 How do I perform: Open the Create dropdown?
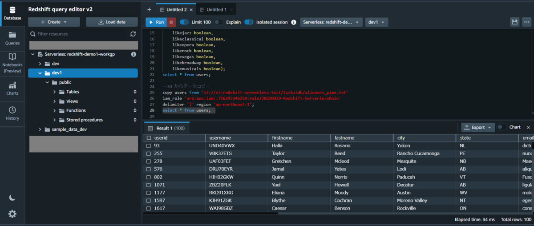tap(54, 22)
